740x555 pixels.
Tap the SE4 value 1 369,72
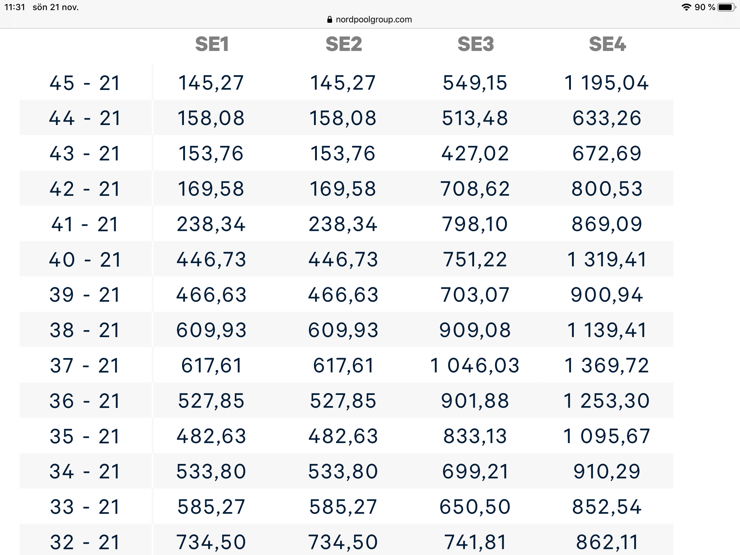[607, 365]
